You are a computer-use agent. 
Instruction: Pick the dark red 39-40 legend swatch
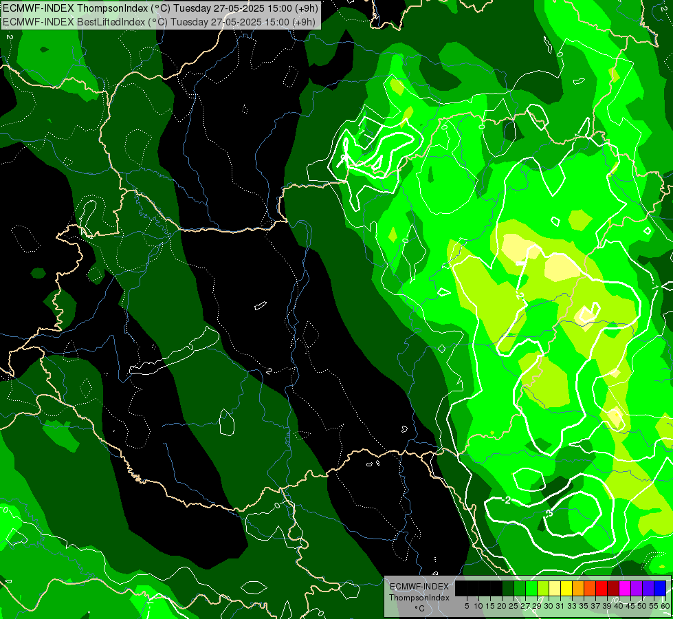(x=613, y=588)
